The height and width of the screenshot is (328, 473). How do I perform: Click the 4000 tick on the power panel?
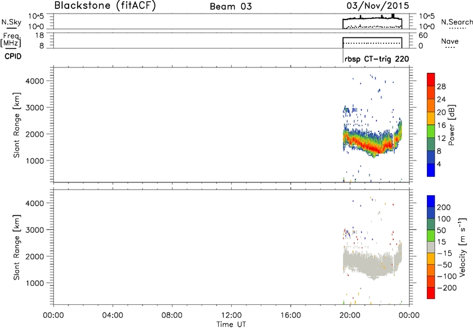[x=35, y=81]
